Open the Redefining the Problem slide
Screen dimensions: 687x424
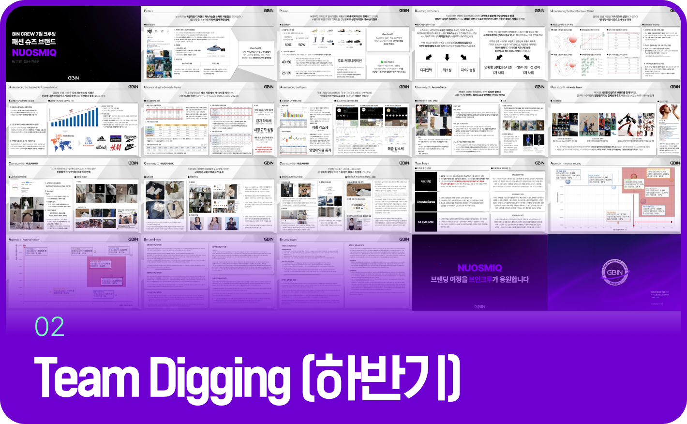tap(480, 44)
